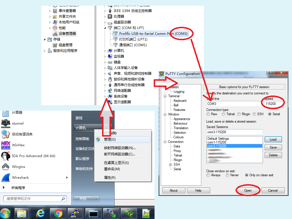Collapse the Terminal category in PuTTY
This screenshot has height=219, width=292.
[165, 96]
